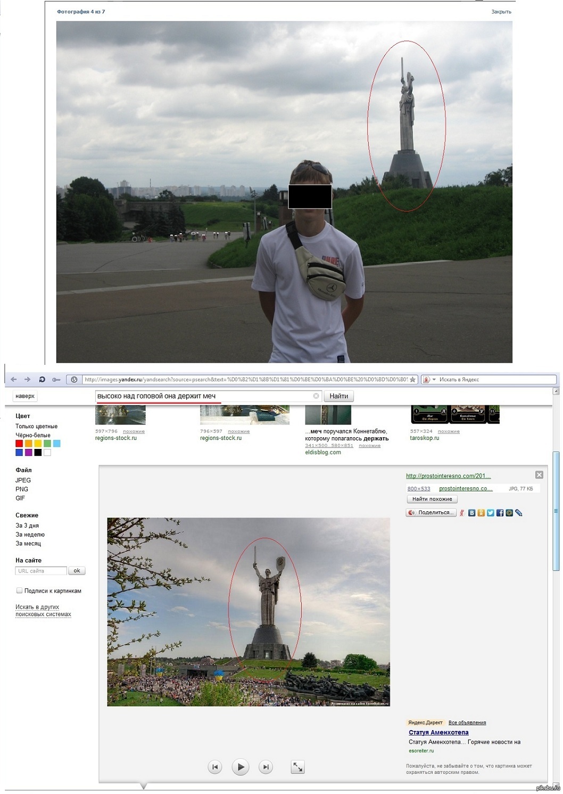
Task: Filter images by JPEG file type
Action: tap(23, 480)
